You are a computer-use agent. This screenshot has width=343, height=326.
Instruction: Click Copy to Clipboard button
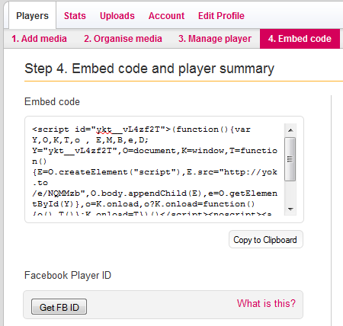[x=266, y=239]
